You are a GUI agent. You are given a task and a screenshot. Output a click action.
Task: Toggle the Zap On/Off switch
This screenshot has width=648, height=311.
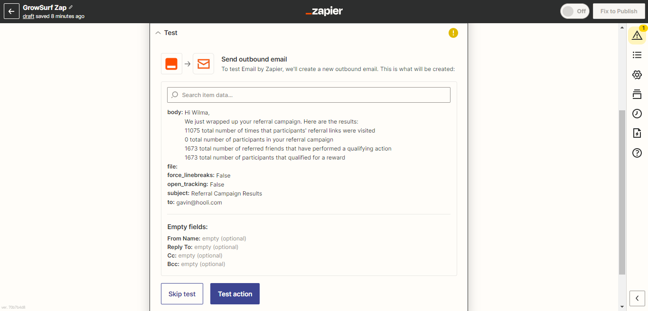click(x=575, y=11)
